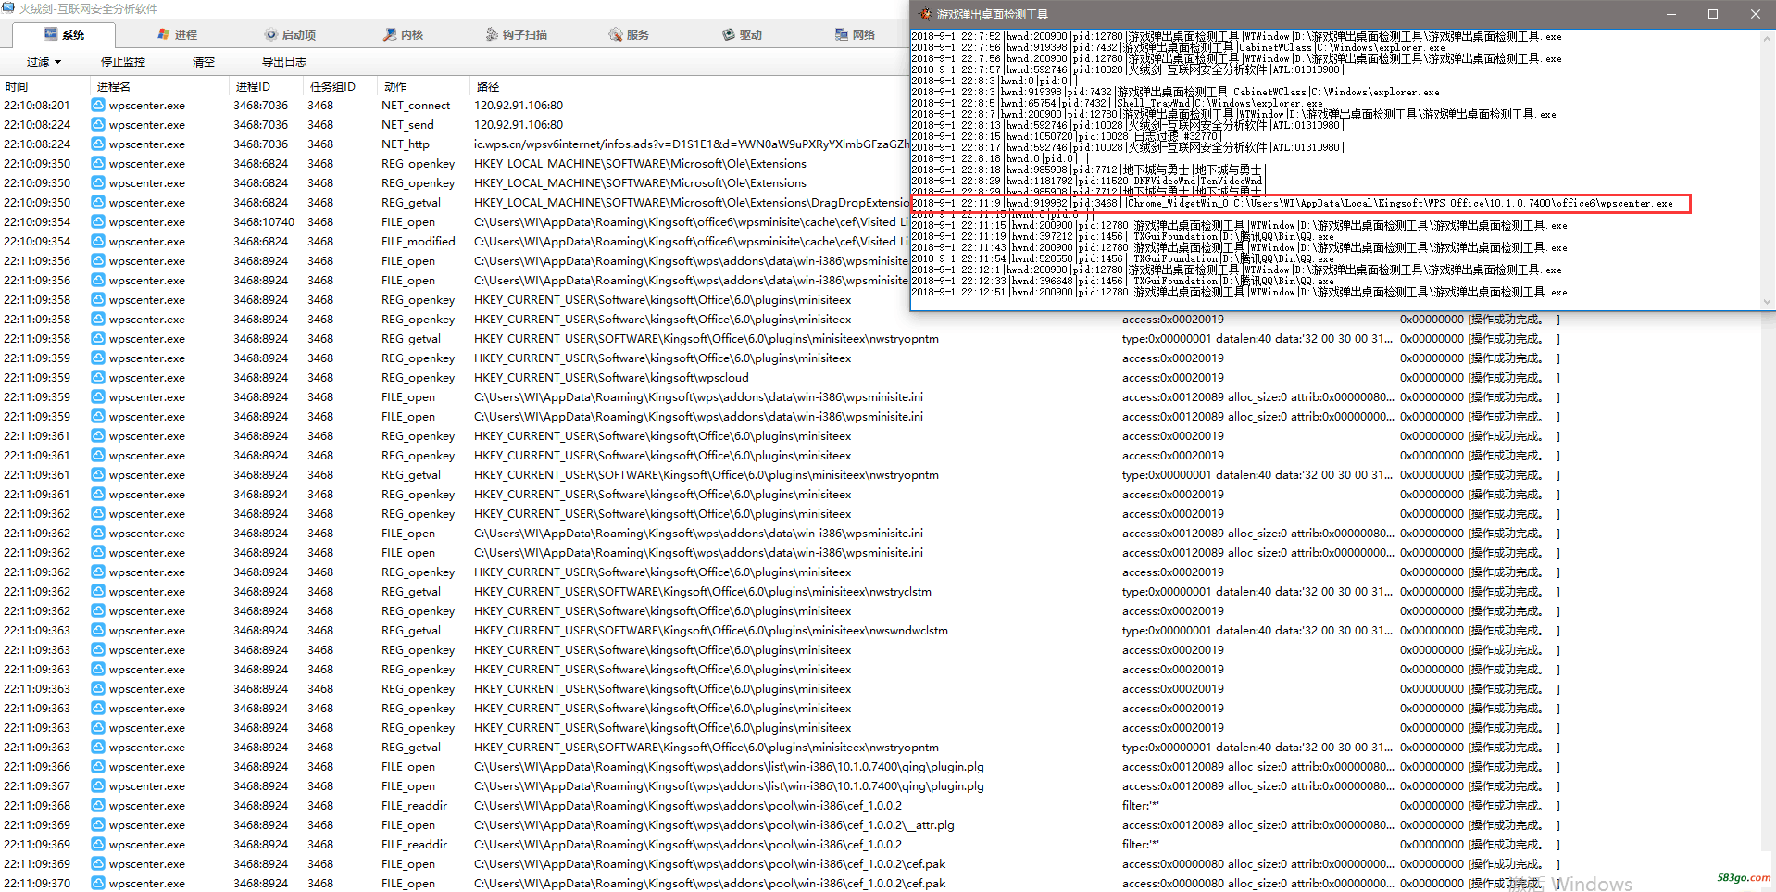Click the 系统 tab monitor icon
Image resolution: width=1776 pixels, height=892 pixels.
click(x=50, y=34)
